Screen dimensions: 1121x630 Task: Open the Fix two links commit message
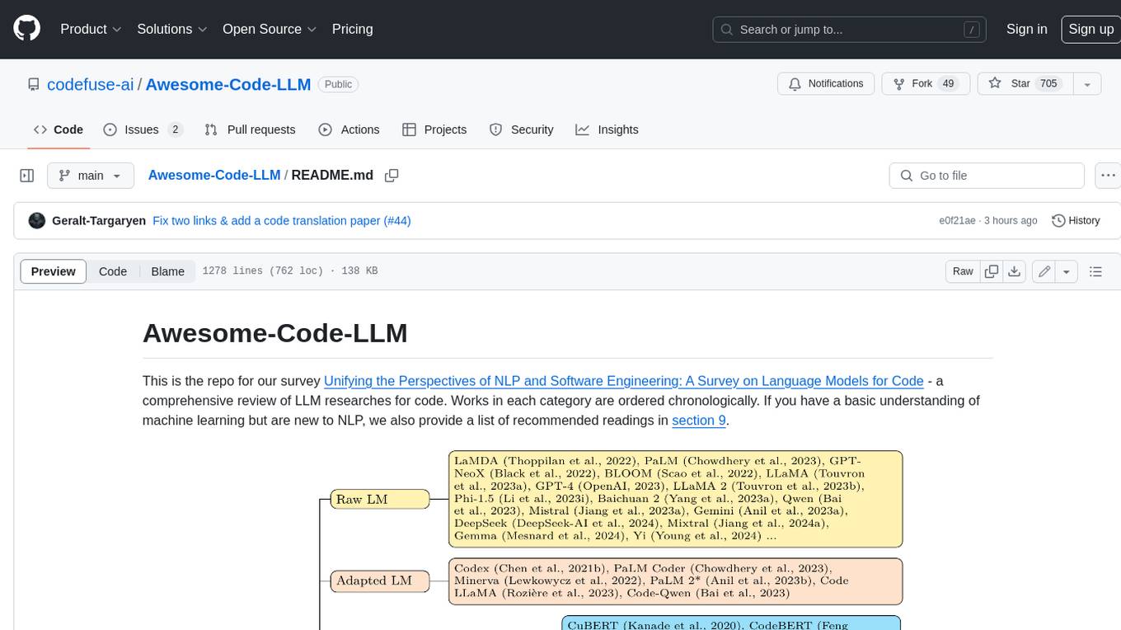267,221
